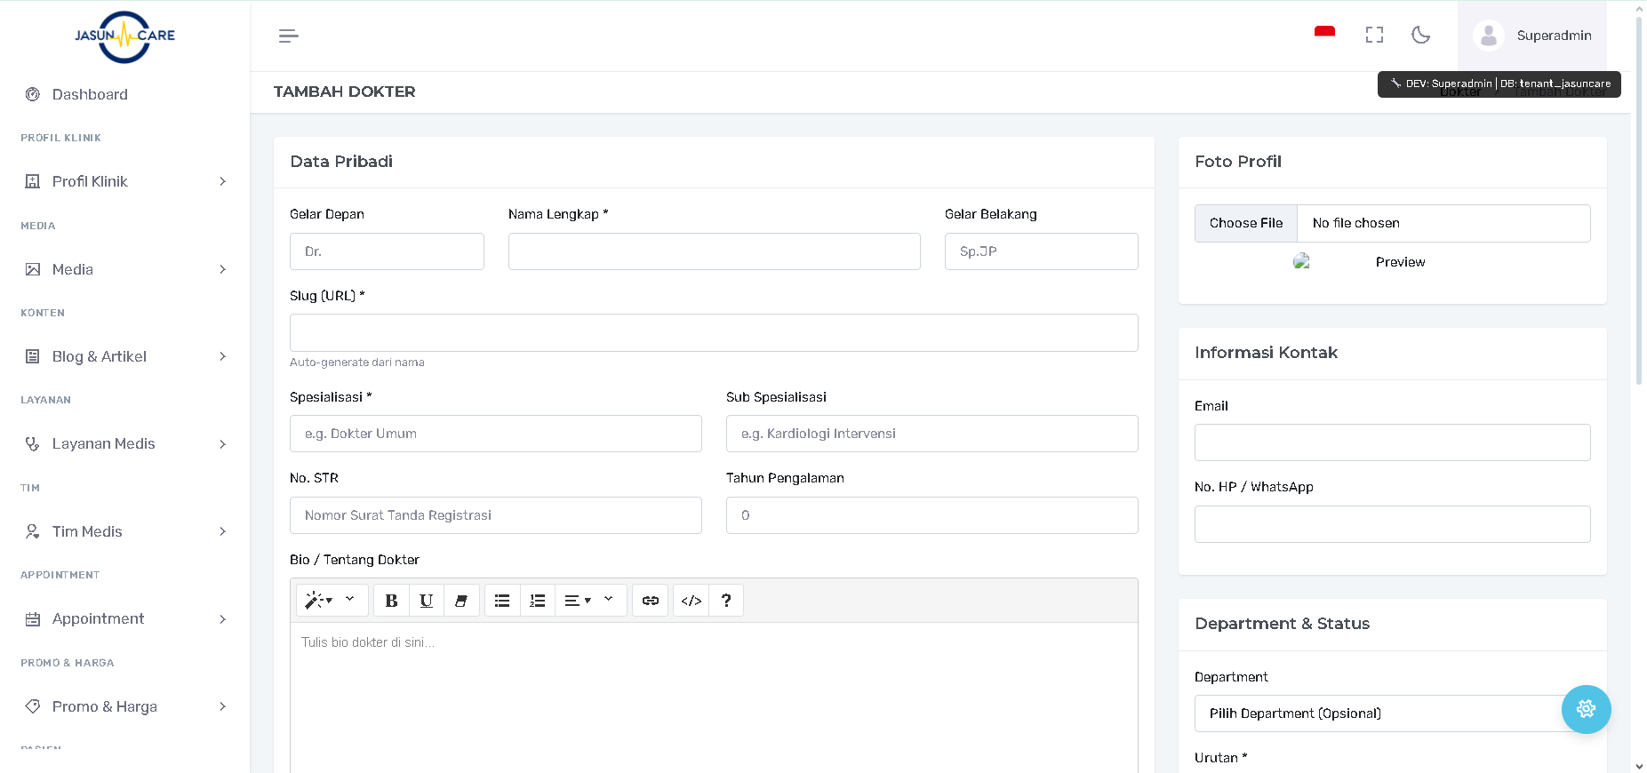Enter fullscreen mode via header icon
Viewport: 1647px width, 773px height.
(1374, 35)
